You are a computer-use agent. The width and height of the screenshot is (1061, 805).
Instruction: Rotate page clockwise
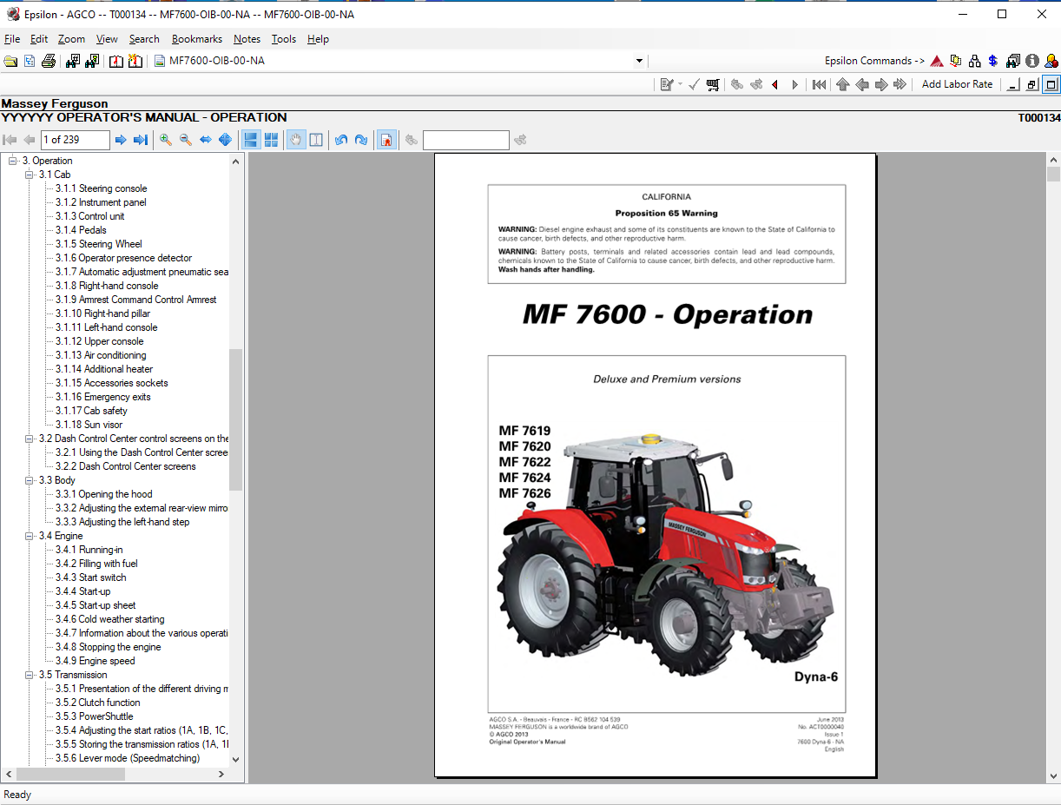361,140
